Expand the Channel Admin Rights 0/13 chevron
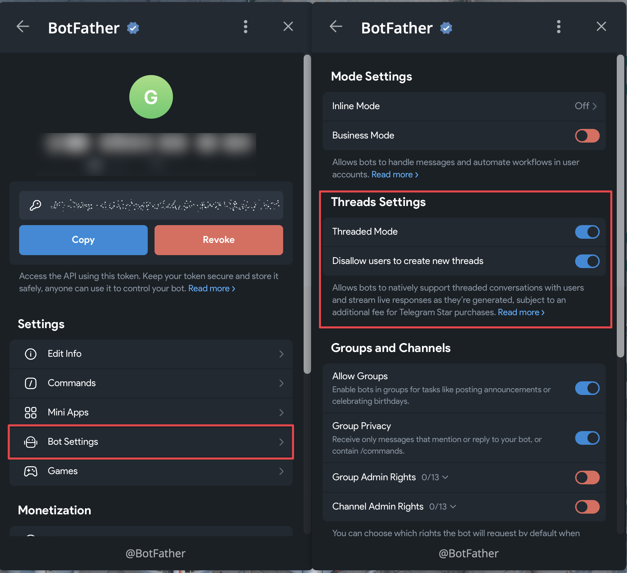Viewport: 627px width, 573px height. coord(453,506)
